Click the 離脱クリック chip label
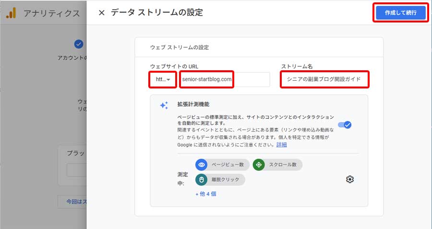The width and height of the screenshot is (432, 229). point(226,180)
